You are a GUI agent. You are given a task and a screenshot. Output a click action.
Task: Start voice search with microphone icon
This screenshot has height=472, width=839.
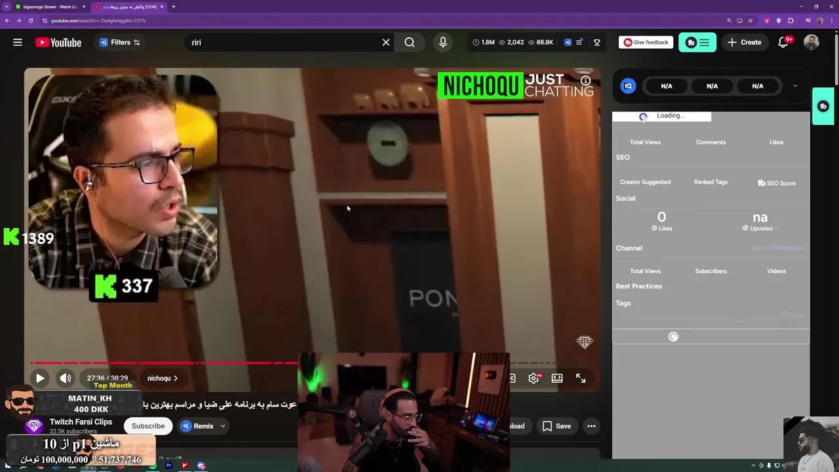point(443,43)
